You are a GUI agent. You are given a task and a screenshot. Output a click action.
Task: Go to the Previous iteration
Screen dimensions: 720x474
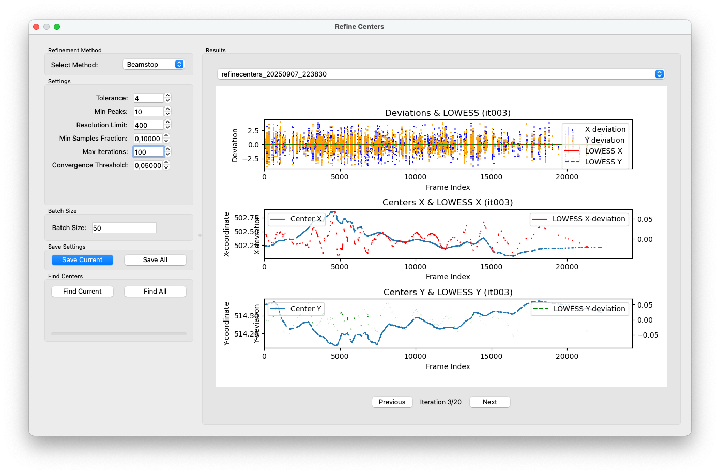point(392,402)
